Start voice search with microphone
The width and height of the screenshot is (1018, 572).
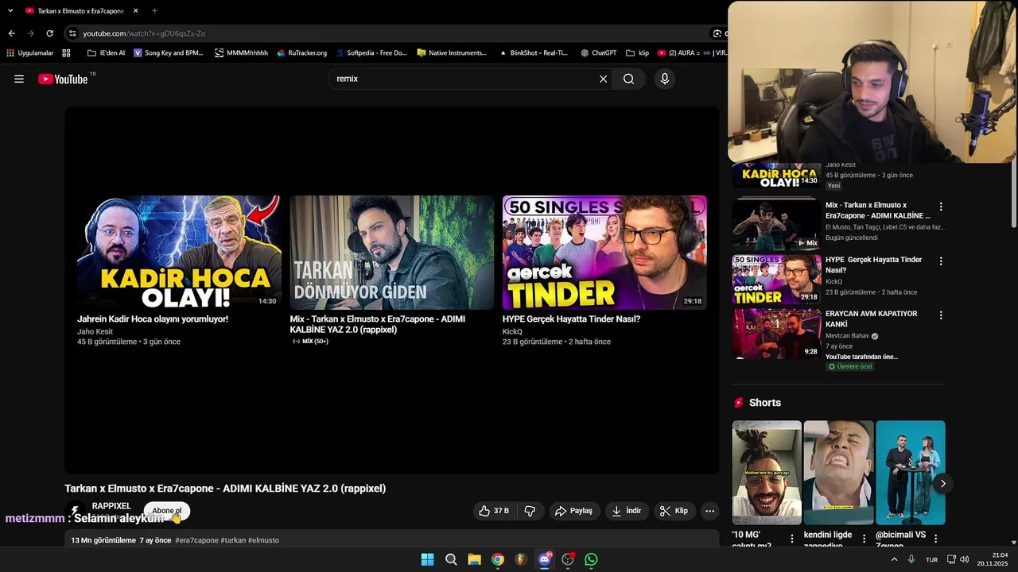pyautogui.click(x=665, y=79)
